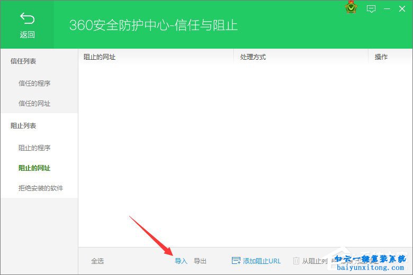Image resolution: width=413 pixels, height=275 pixels.
Task: Open the 拒绝安装的软件 list
Action: (x=40, y=188)
